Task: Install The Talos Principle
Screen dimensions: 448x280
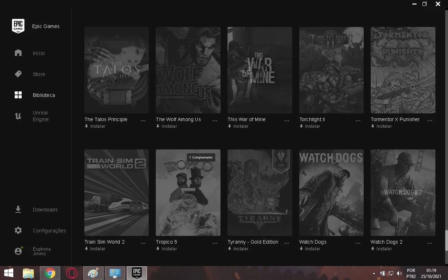Action: [x=95, y=126]
